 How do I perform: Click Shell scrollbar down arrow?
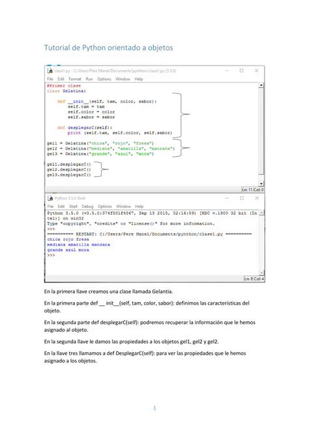(261, 273)
